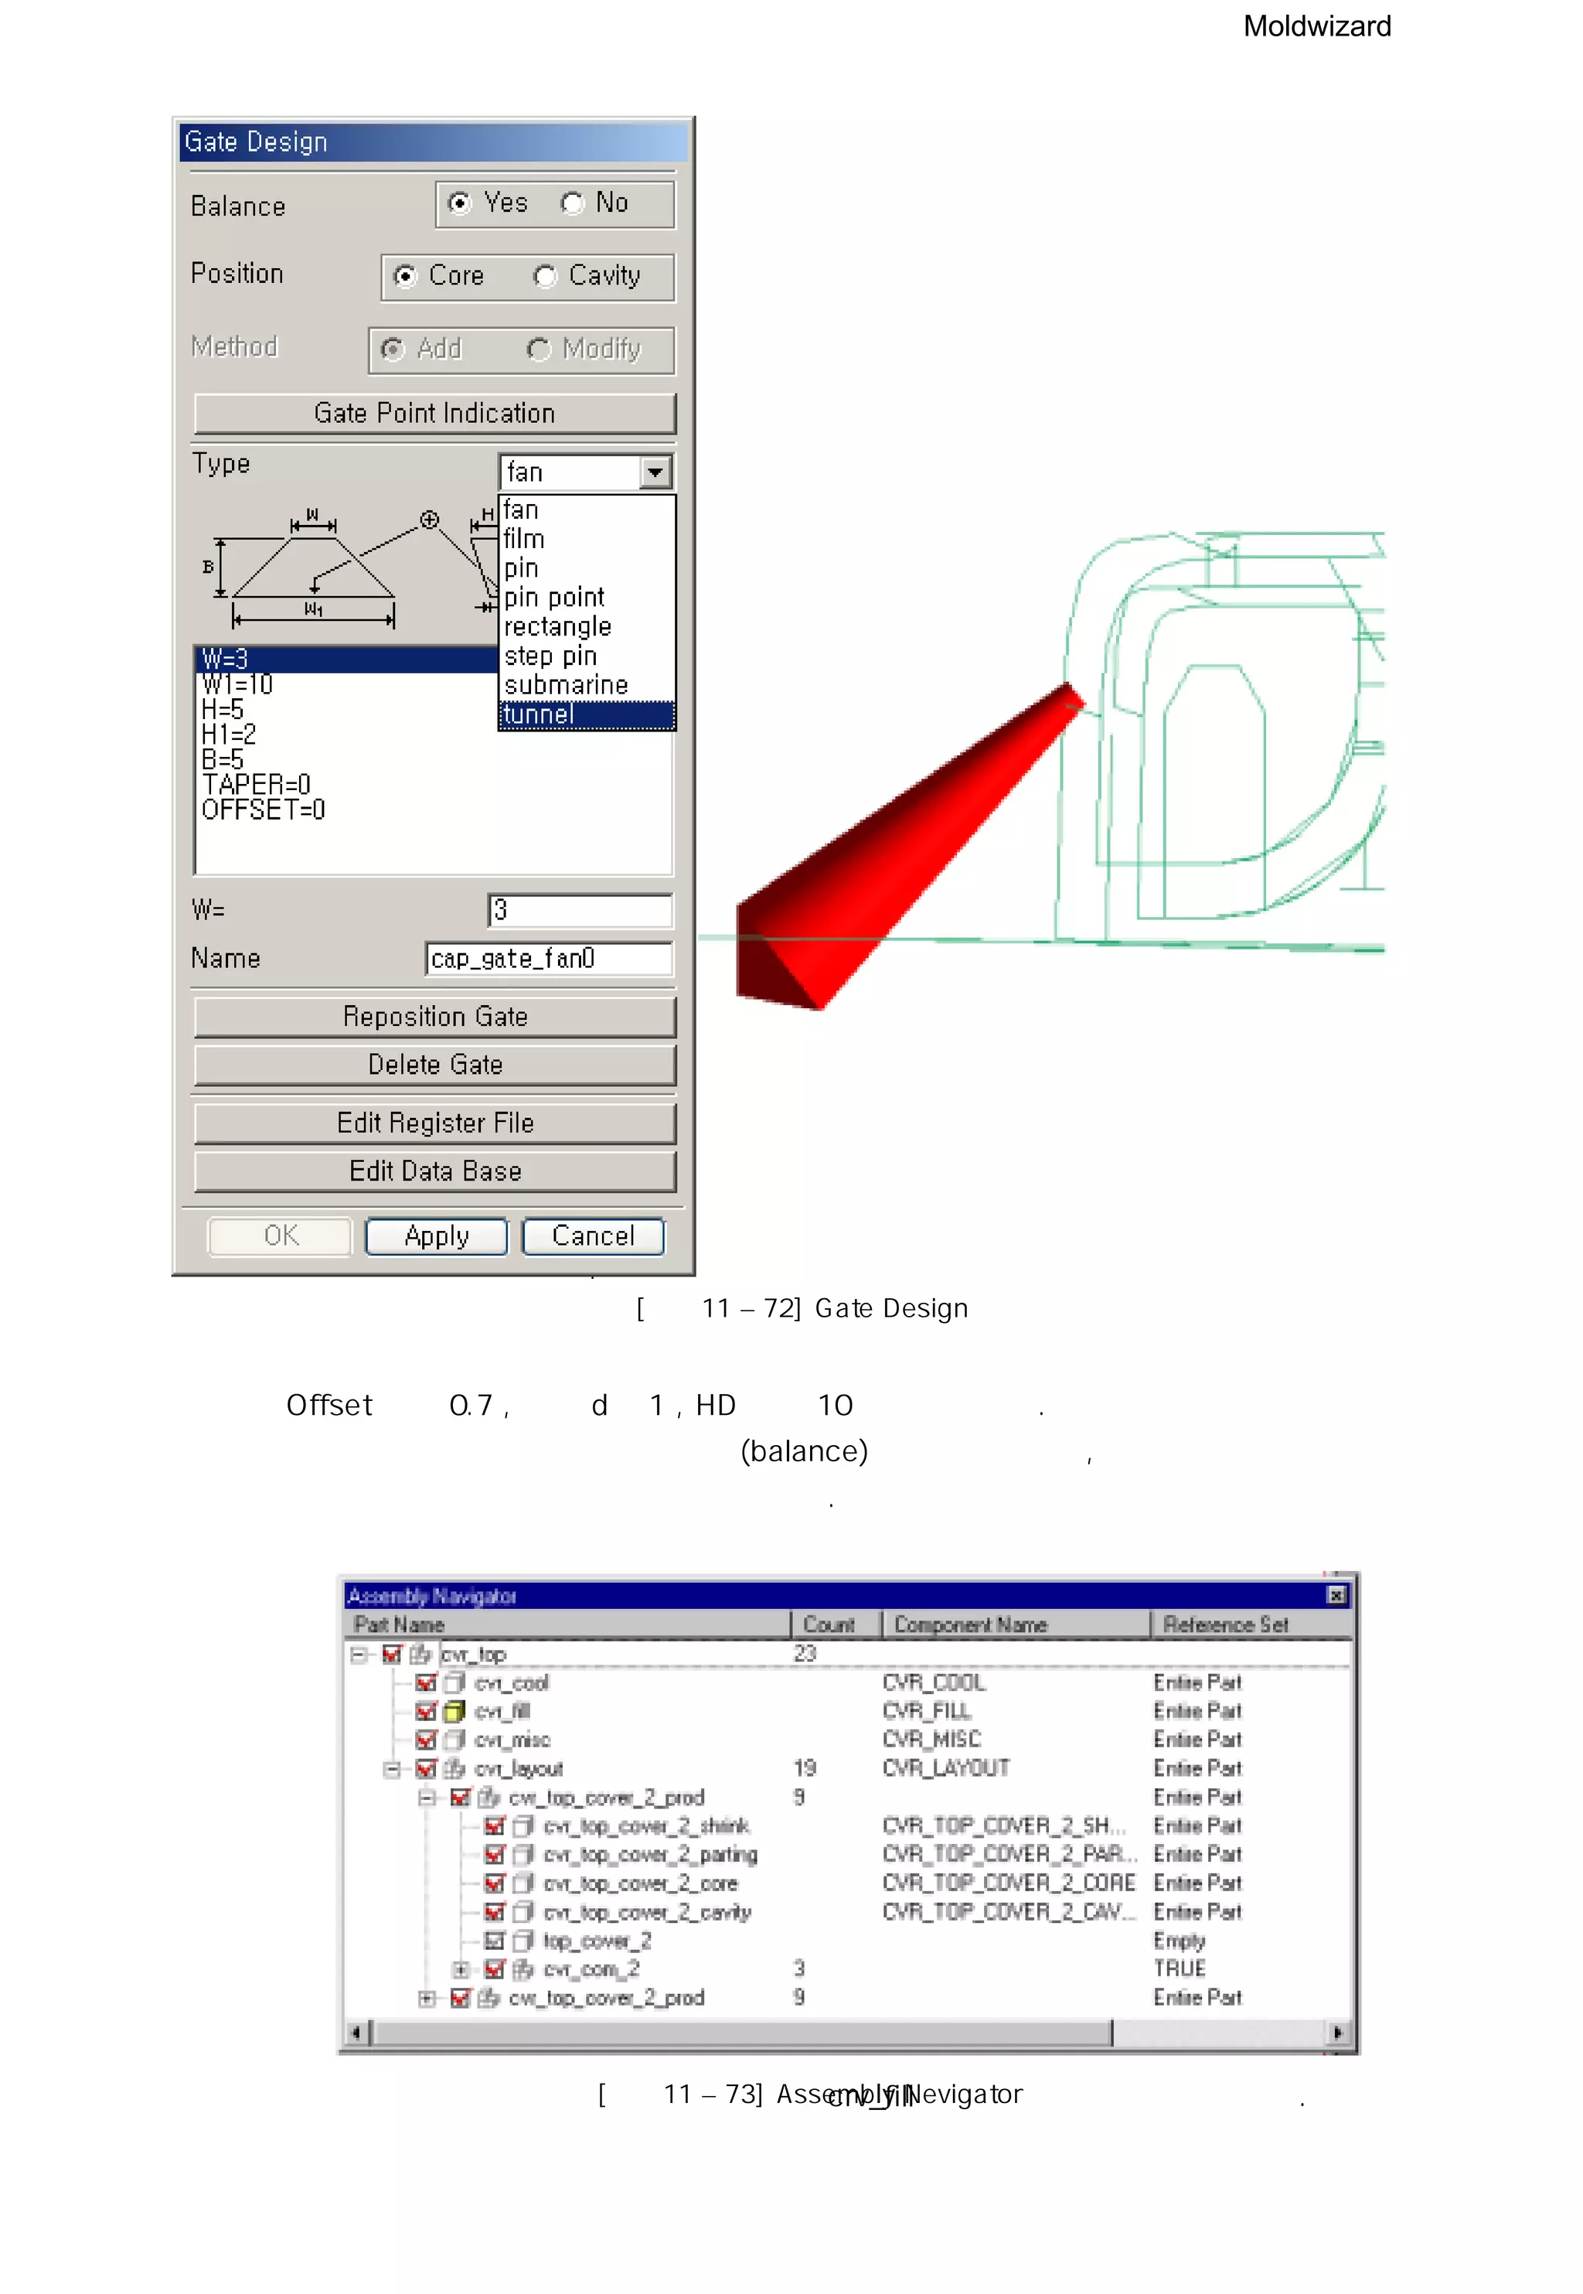Click Reference Set column header
This screenshot has height=2294, width=1583.
coord(1251,1624)
